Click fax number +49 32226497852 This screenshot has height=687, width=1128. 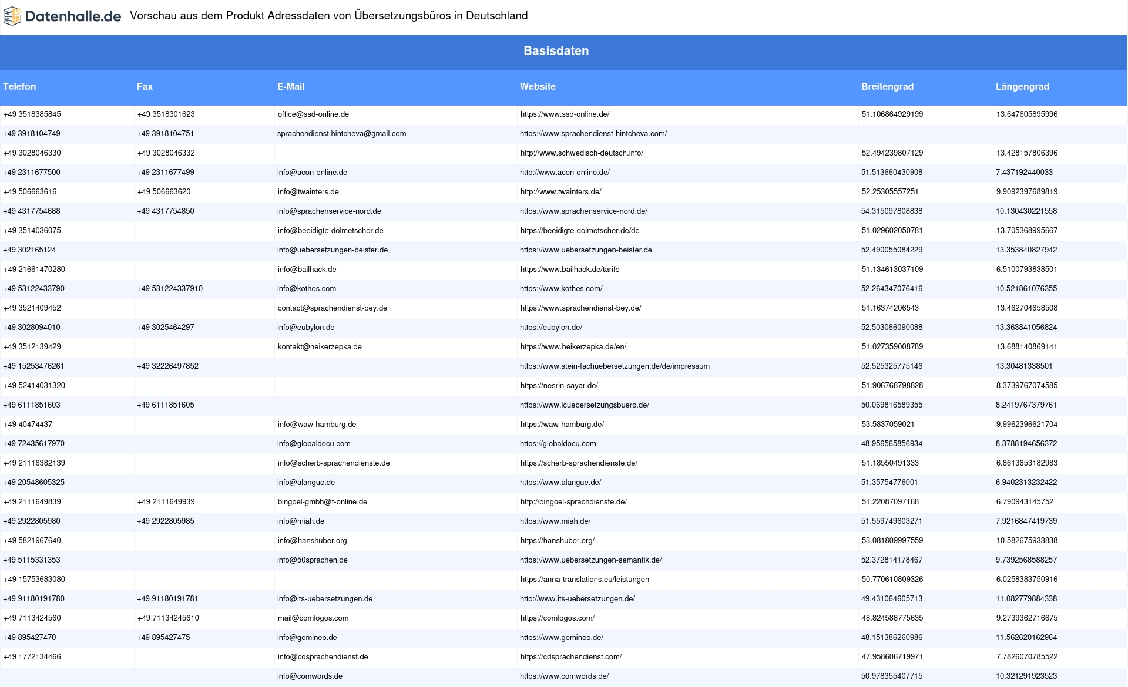coord(167,366)
